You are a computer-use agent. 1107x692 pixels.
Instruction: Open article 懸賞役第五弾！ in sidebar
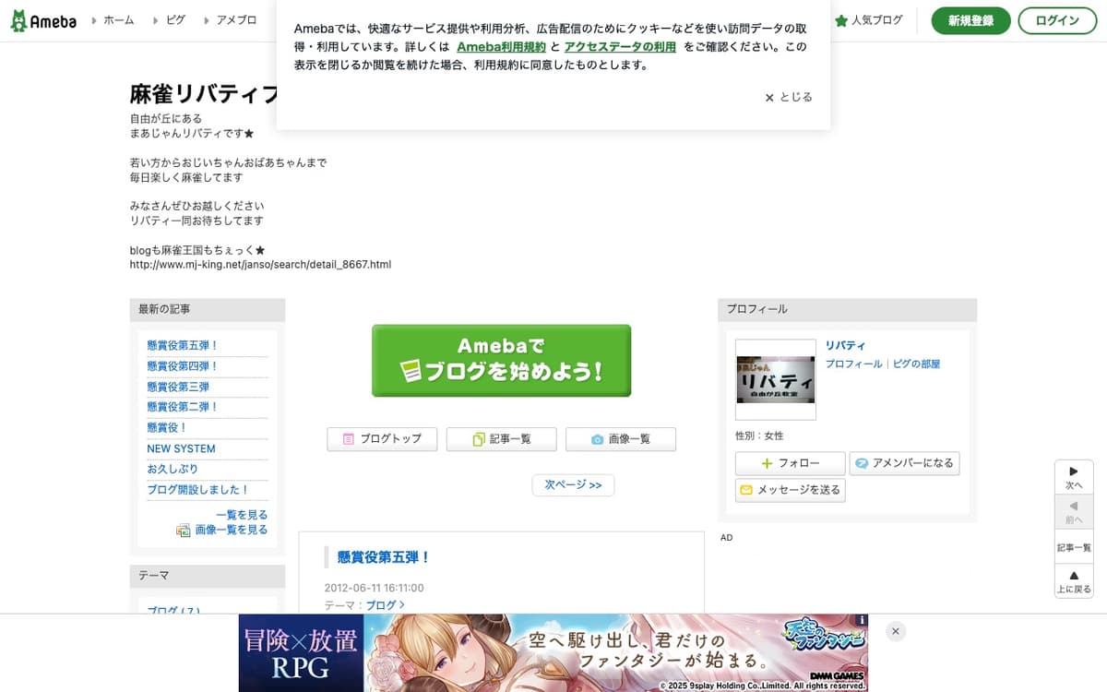(182, 345)
